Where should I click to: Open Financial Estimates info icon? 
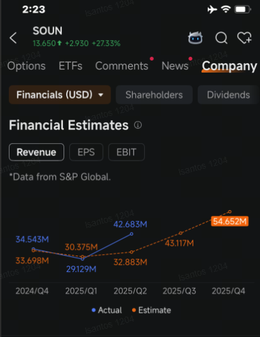(x=138, y=125)
